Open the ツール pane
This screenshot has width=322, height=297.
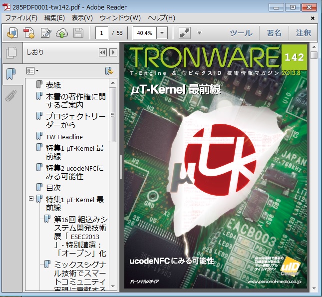coord(241,33)
